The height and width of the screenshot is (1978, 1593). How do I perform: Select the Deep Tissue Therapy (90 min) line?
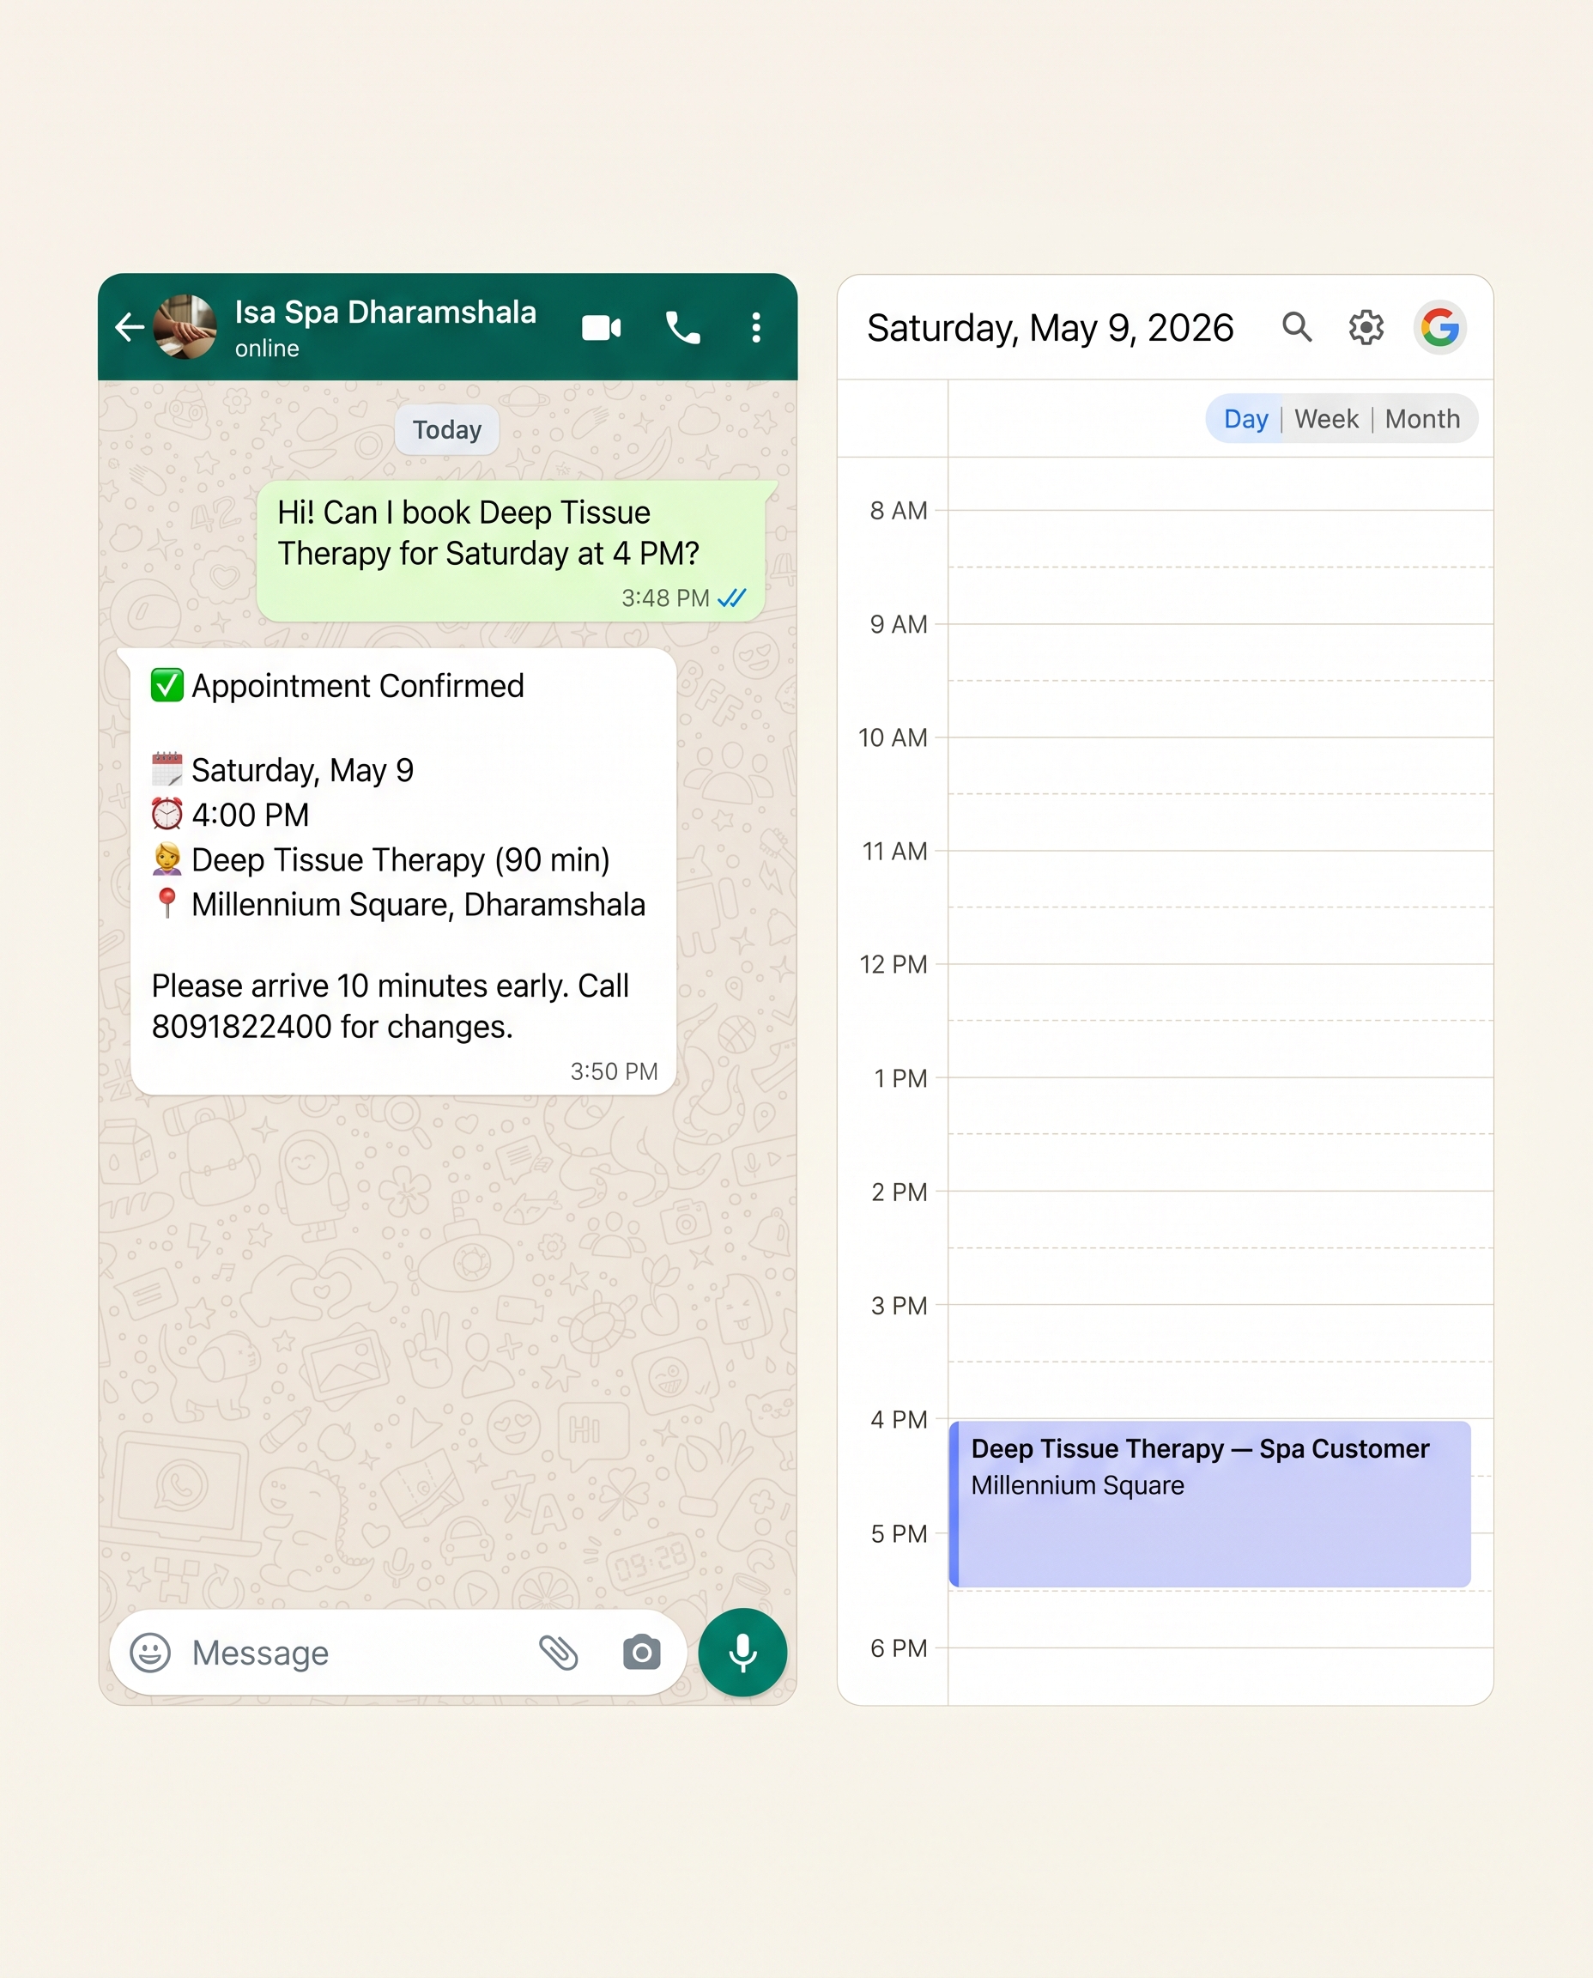coord(401,860)
